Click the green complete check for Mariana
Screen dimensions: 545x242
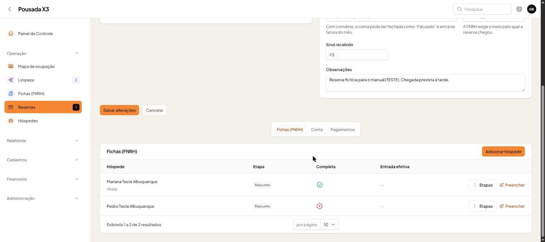pos(319,185)
